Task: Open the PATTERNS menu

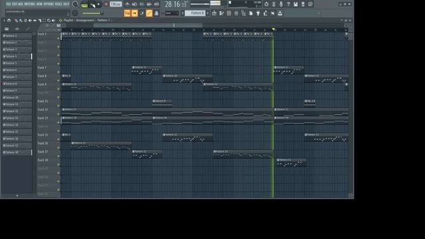Action: (x=29, y=4)
